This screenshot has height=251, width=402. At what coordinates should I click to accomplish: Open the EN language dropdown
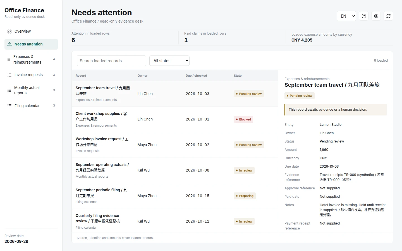346,16
